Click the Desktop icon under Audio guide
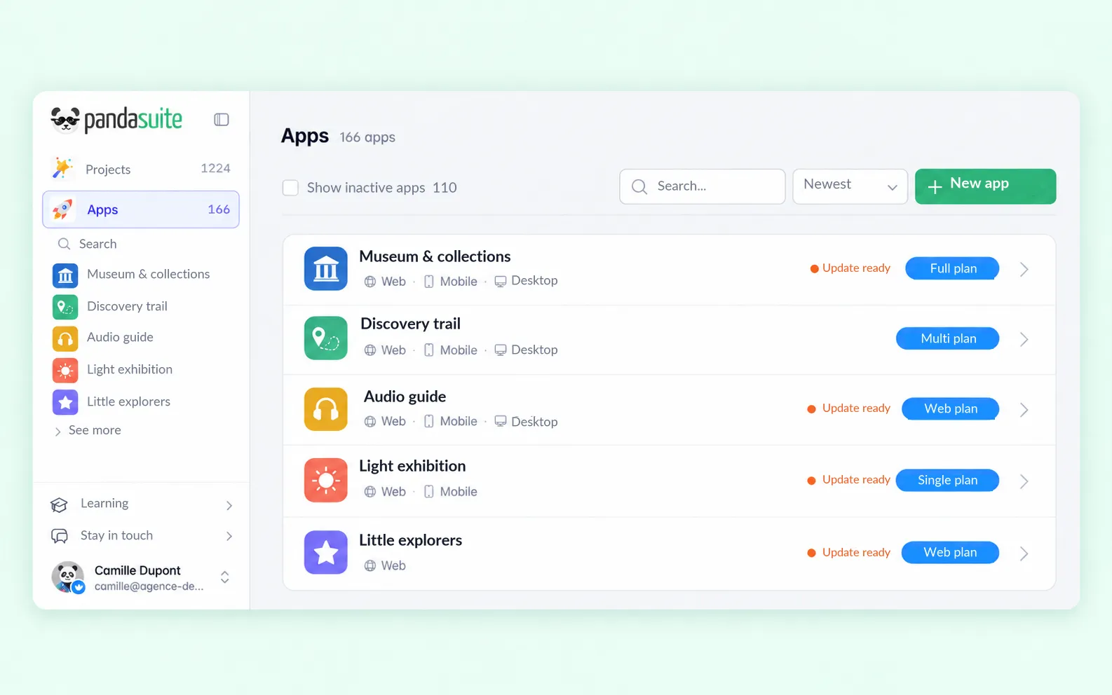This screenshot has height=695, width=1112. [501, 421]
